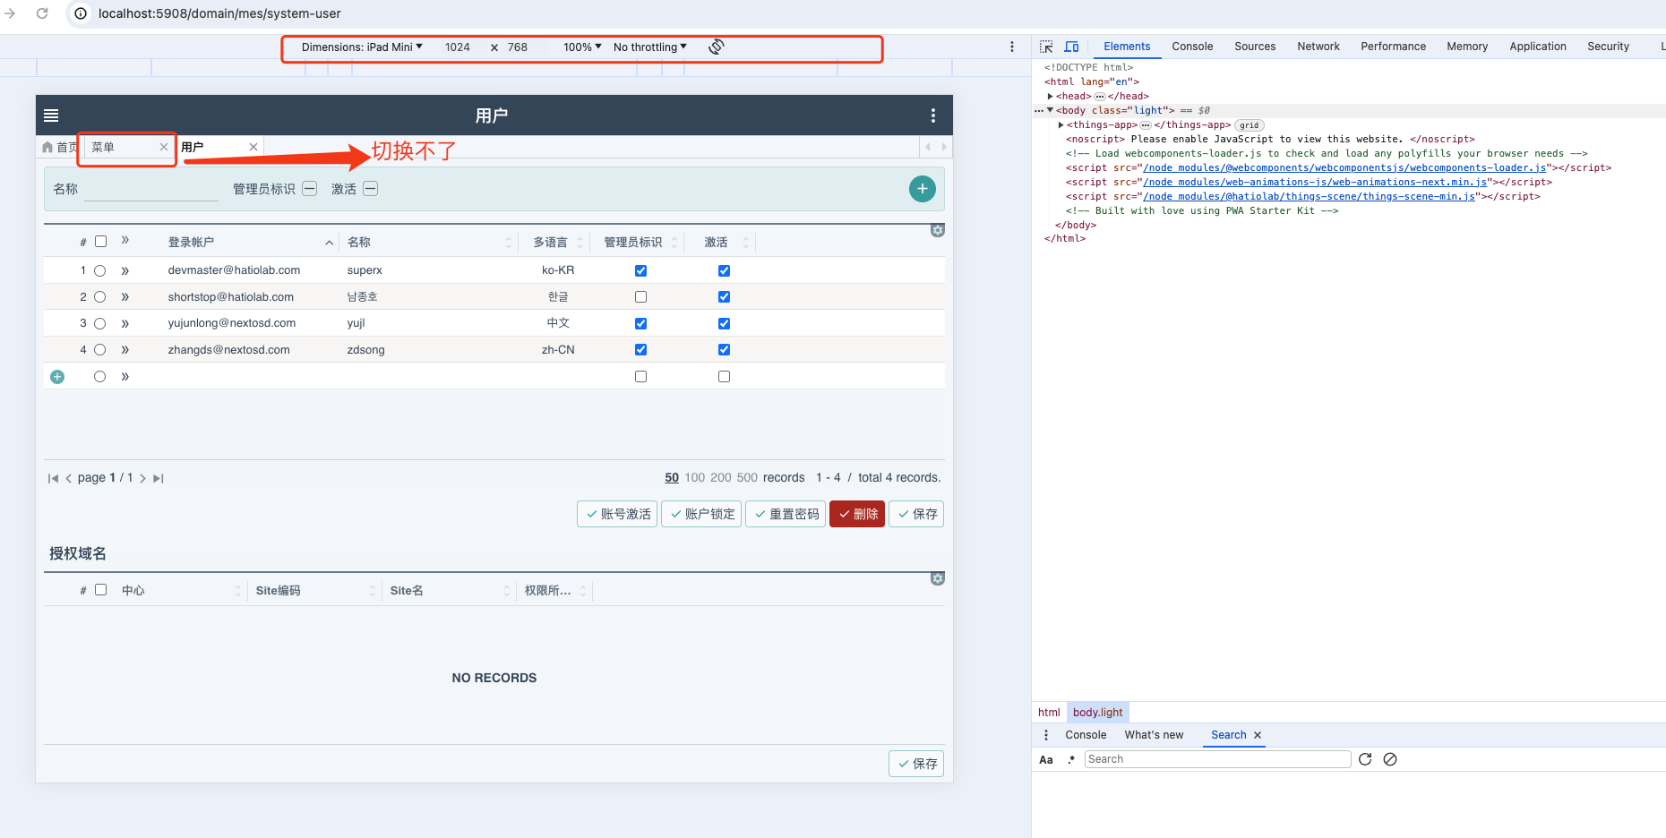The width and height of the screenshot is (1666, 838).
Task: Go to the next page
Action: pyautogui.click(x=142, y=478)
